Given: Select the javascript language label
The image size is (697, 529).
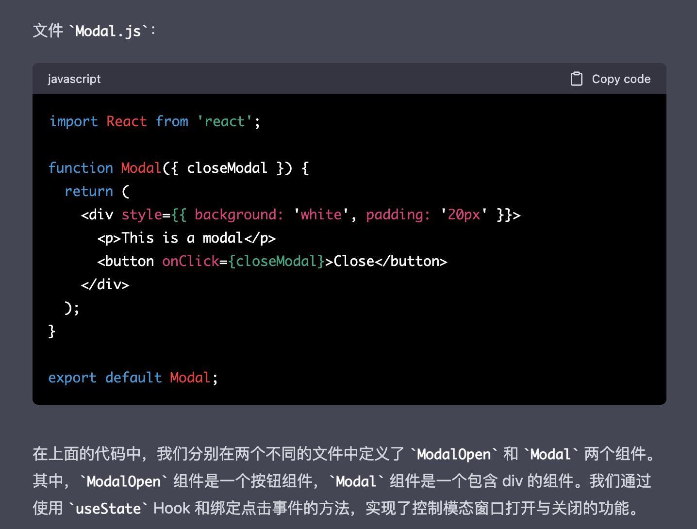Looking at the screenshot, I should [74, 79].
